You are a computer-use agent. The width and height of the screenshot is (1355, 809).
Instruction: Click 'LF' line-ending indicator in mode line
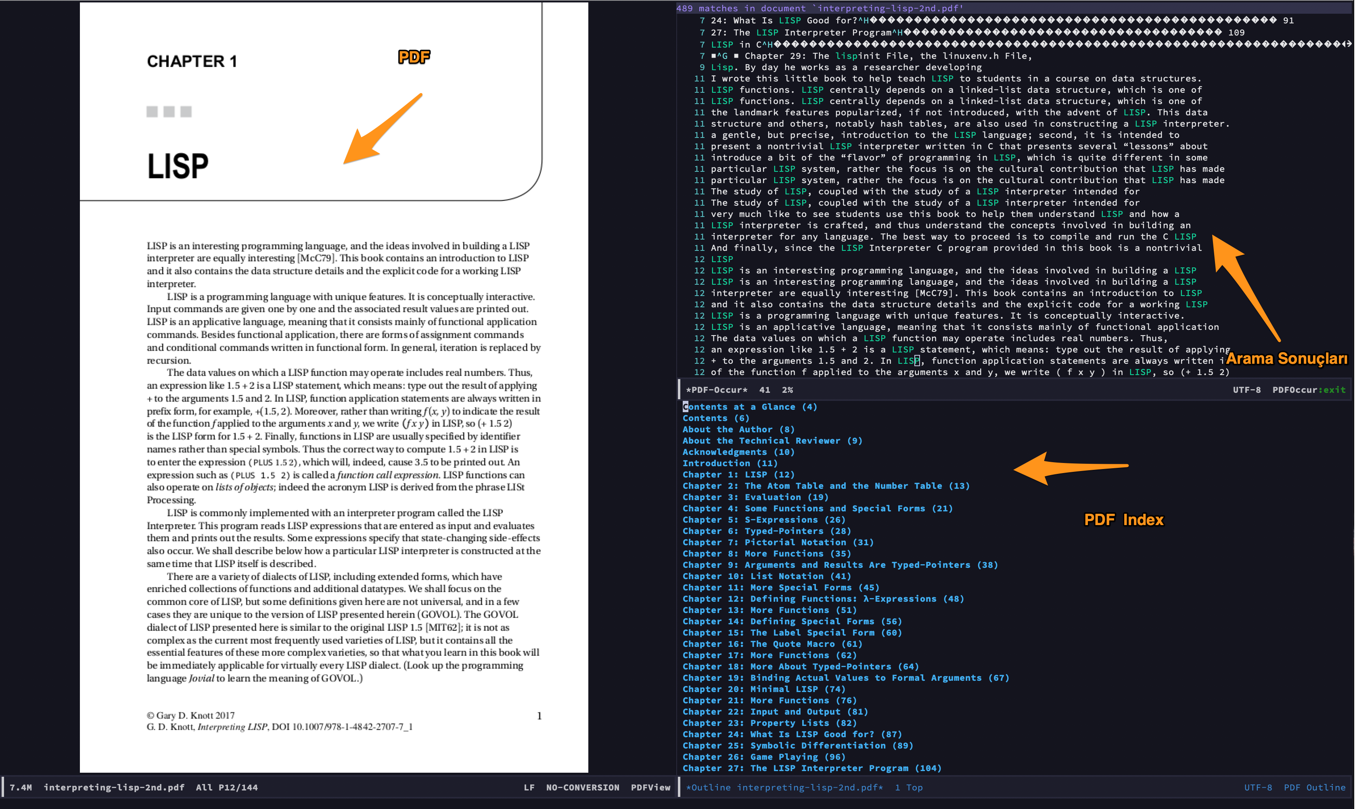tap(529, 787)
